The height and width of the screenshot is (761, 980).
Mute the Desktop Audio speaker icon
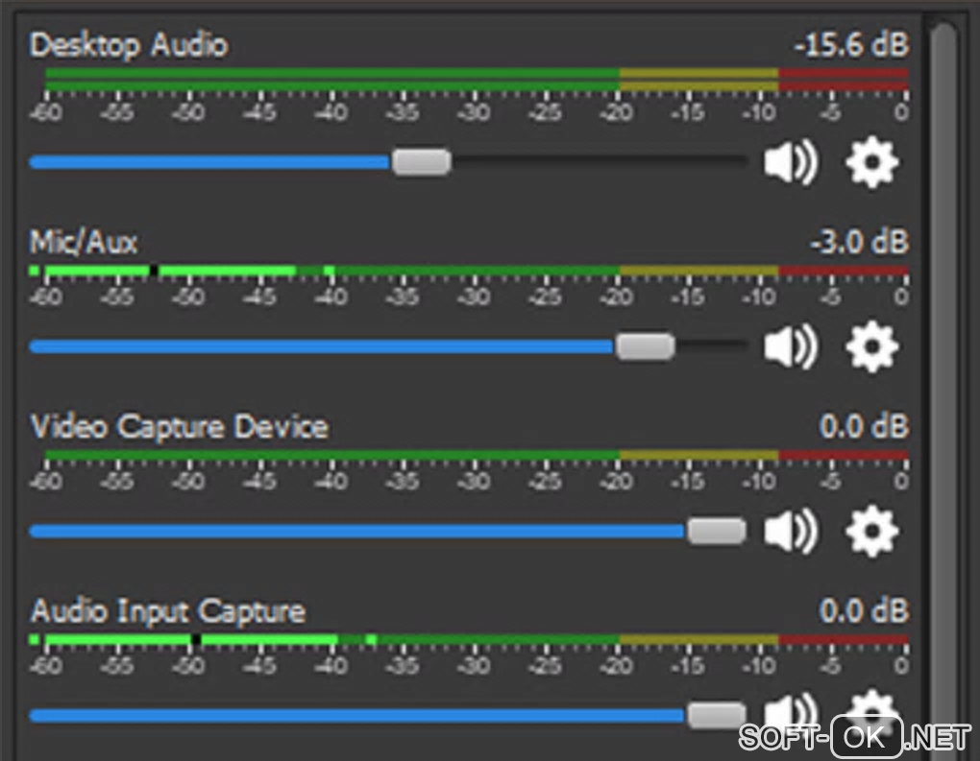pyautogui.click(x=790, y=163)
